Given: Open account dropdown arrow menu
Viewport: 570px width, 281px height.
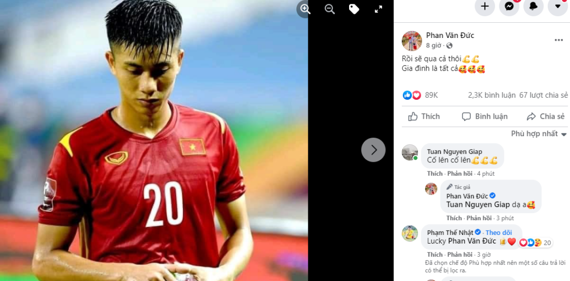Looking at the screenshot, I should (x=558, y=6).
